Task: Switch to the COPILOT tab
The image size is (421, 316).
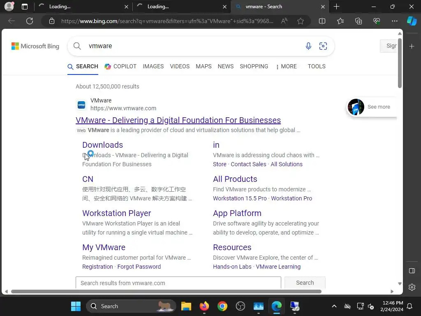Action: point(120,66)
